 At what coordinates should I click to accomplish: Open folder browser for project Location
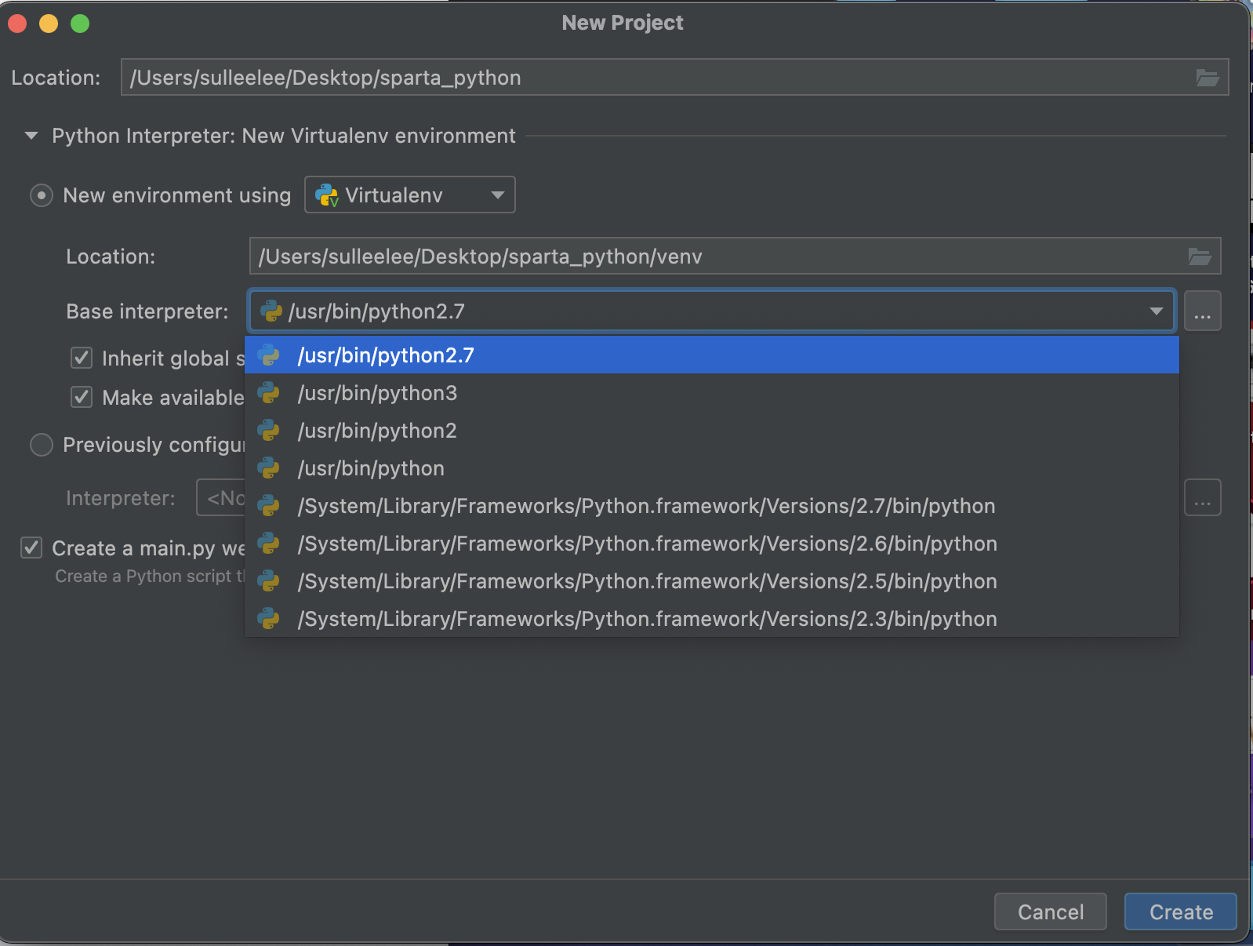(x=1207, y=78)
